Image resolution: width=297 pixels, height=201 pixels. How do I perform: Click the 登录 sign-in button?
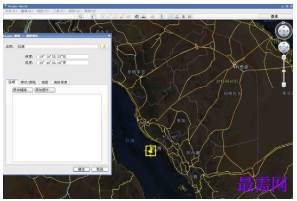pyautogui.click(x=274, y=16)
